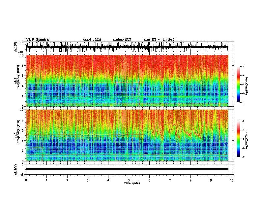Click the '-3' label on ch.2 color bar
The image size is (261, 202).
(x=243, y=121)
